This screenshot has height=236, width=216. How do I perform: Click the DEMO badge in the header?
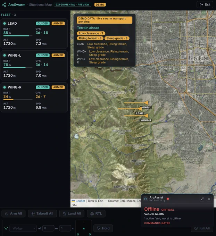point(100,5)
